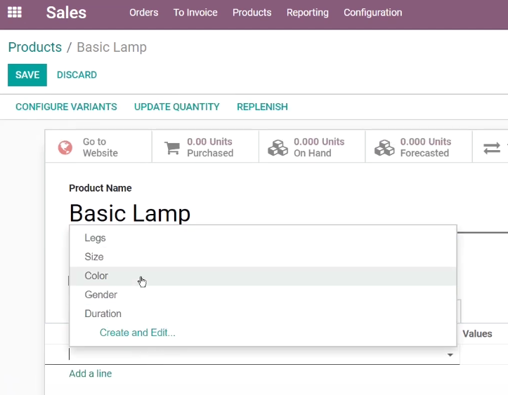Click Create and Edit... link

tap(138, 333)
